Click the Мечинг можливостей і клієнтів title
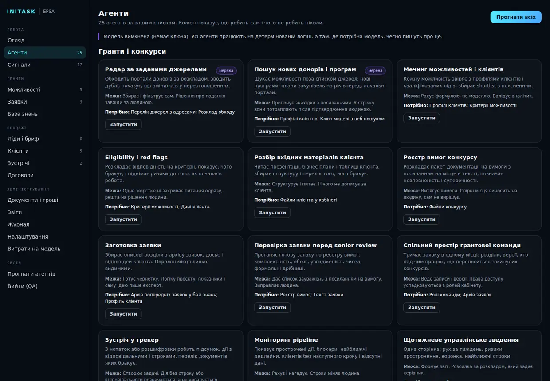The height and width of the screenshot is (381, 550). (x=453, y=69)
